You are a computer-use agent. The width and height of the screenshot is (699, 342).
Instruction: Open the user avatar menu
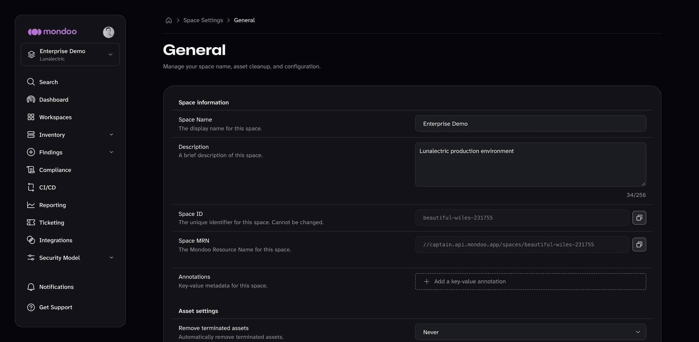click(109, 32)
